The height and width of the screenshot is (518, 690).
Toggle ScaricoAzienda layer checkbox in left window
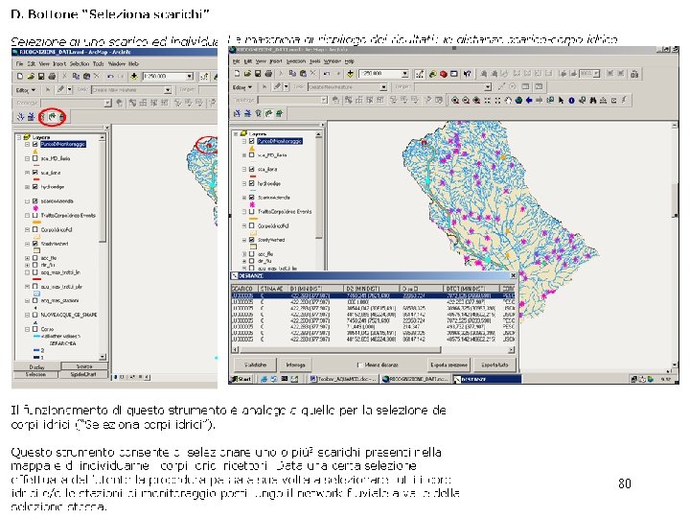pos(35,200)
